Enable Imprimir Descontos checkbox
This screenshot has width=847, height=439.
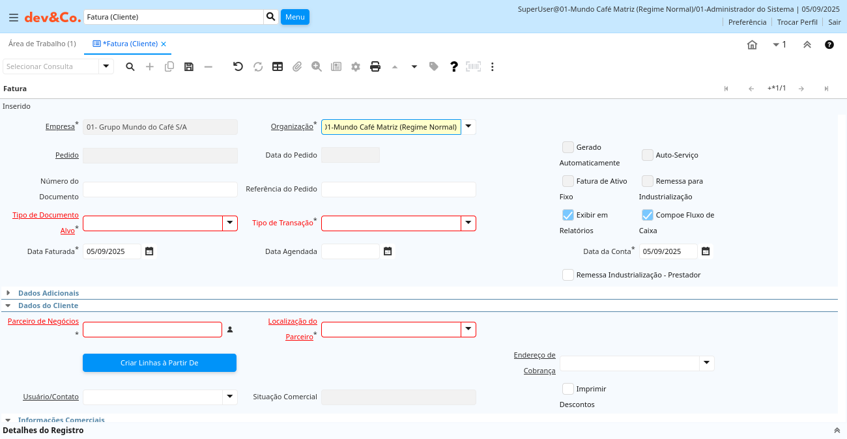pyautogui.click(x=568, y=389)
